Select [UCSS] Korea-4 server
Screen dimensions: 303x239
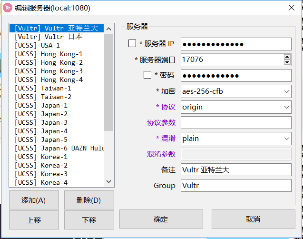[57, 182]
